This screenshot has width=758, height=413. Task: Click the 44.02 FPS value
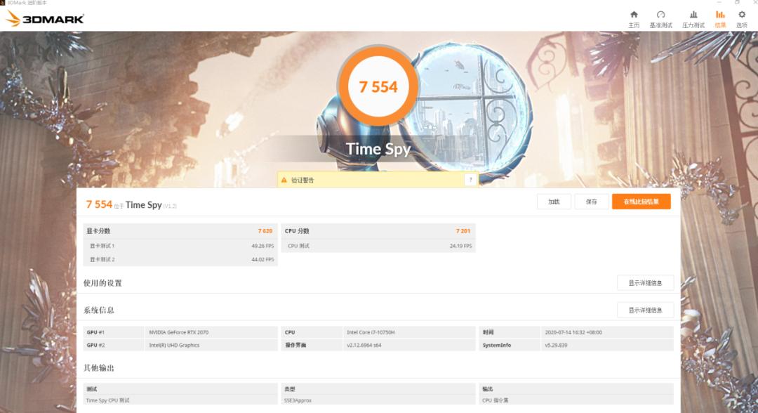pos(262,260)
